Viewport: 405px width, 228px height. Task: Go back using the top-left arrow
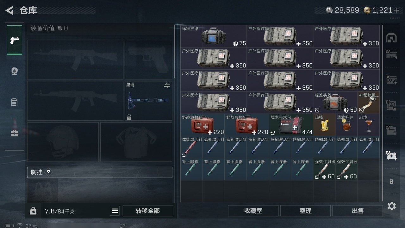[x=9, y=10]
